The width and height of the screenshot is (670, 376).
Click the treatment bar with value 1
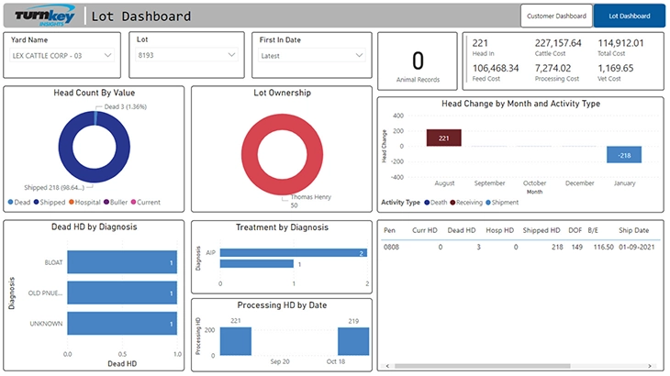(x=257, y=264)
